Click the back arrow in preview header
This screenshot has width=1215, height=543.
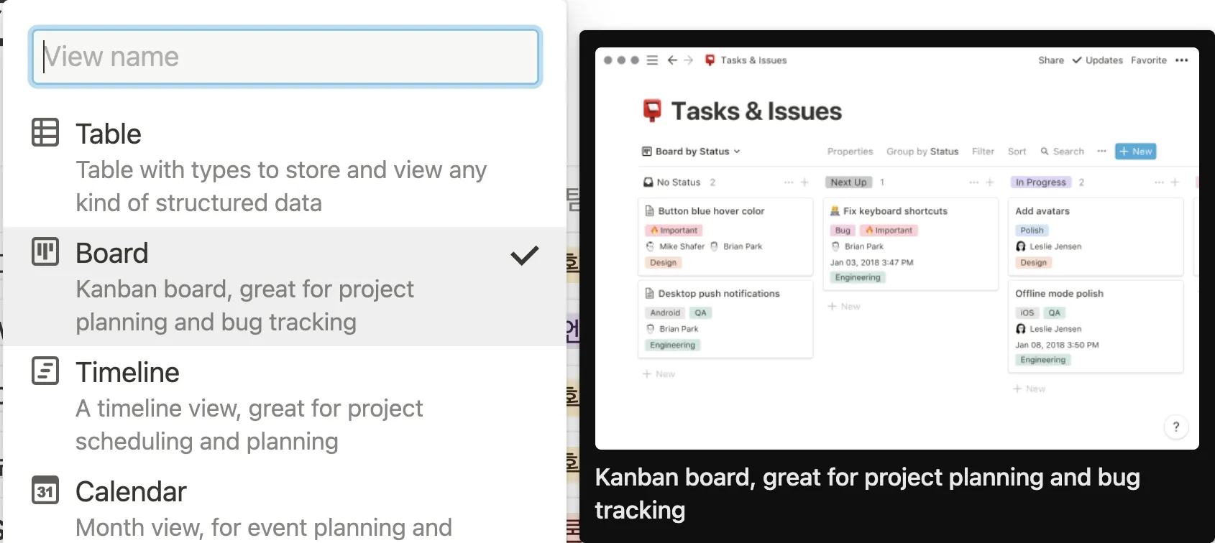(672, 60)
